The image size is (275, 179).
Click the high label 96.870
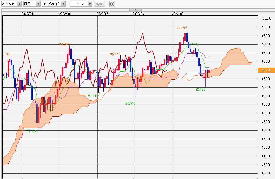[x=64, y=44]
